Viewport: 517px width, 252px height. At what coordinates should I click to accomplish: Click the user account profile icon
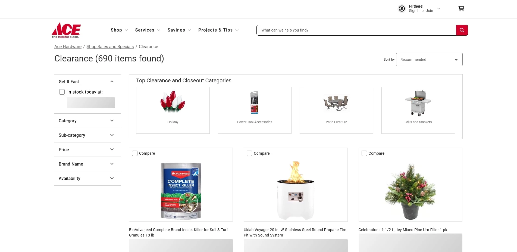(x=402, y=9)
